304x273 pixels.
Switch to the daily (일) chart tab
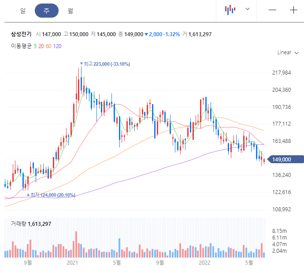23,11
